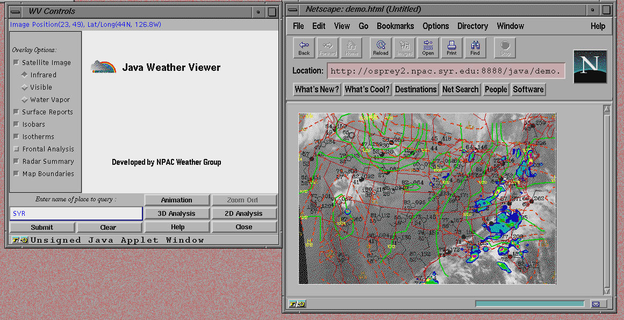Click the rainbow cloud Java Weather Viewer logo

(x=104, y=67)
